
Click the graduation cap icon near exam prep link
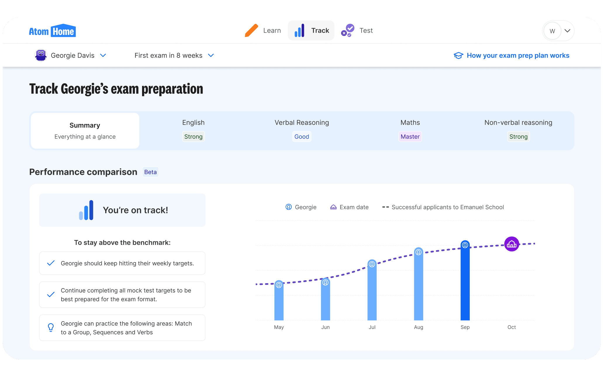[x=458, y=55]
